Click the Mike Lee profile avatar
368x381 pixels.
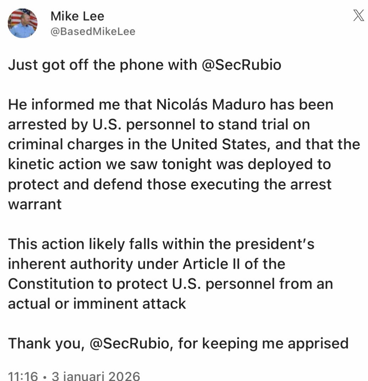(23, 23)
